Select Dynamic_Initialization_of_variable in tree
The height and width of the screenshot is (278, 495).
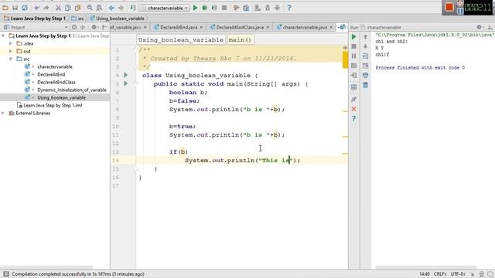[x=72, y=90]
